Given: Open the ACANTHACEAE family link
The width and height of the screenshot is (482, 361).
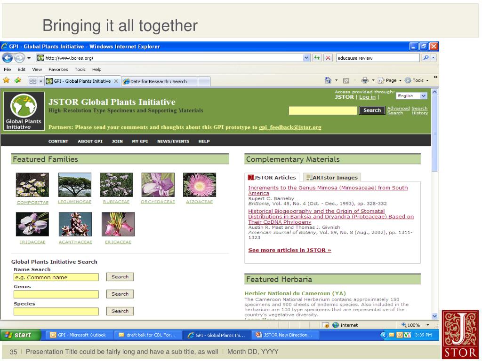Looking at the screenshot, I should point(75,242).
